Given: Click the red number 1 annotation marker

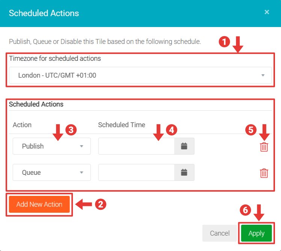Looking at the screenshot, I should pos(224,42).
